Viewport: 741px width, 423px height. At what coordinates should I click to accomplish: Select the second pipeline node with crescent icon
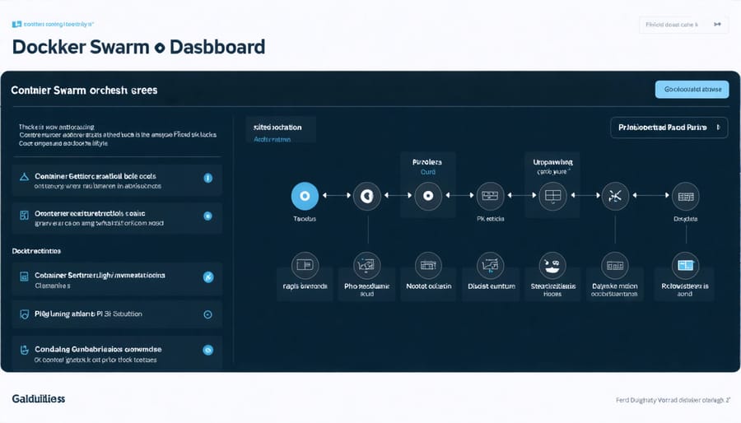pos(366,196)
